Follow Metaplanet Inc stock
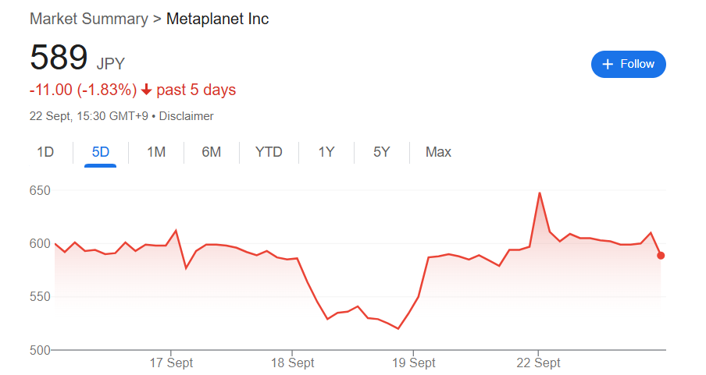The image size is (706, 375). [x=628, y=64]
